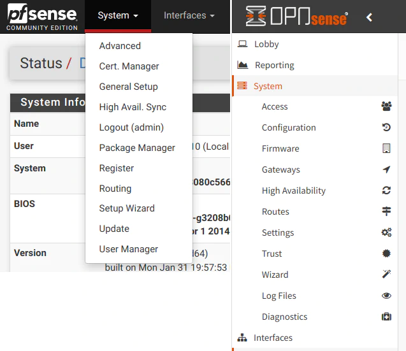Viewport: 406px width, 351px height.
Task: Click the history icon next to Configuration
Action: [386, 127]
